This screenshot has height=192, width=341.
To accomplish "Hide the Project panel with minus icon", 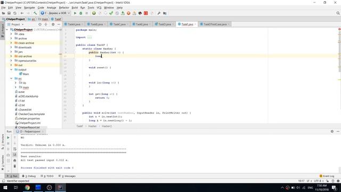I will coord(59,25).
